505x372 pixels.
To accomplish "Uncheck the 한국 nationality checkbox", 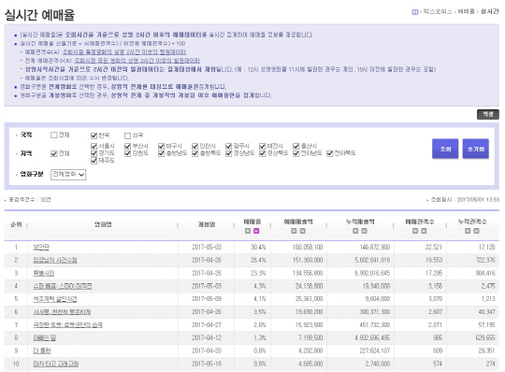I will 94,136.
